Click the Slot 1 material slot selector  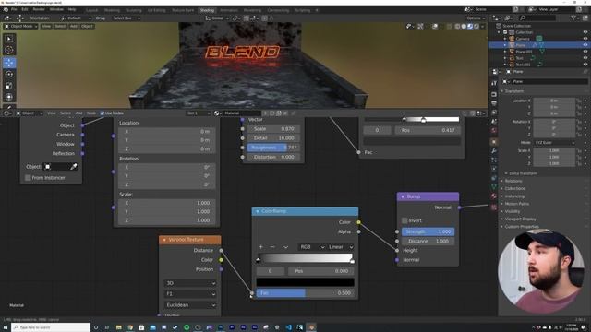pos(199,113)
